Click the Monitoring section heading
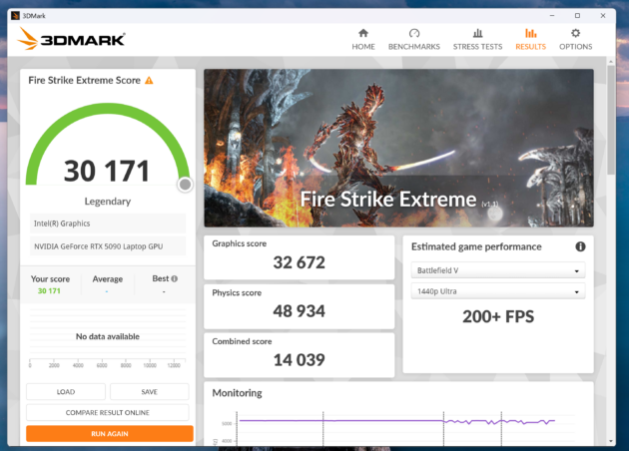 coord(237,393)
